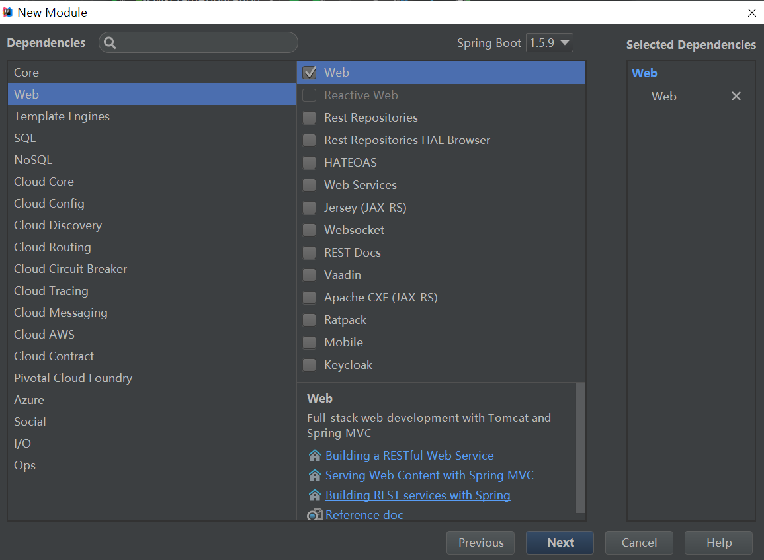Check the Web Services checkbox

point(310,185)
